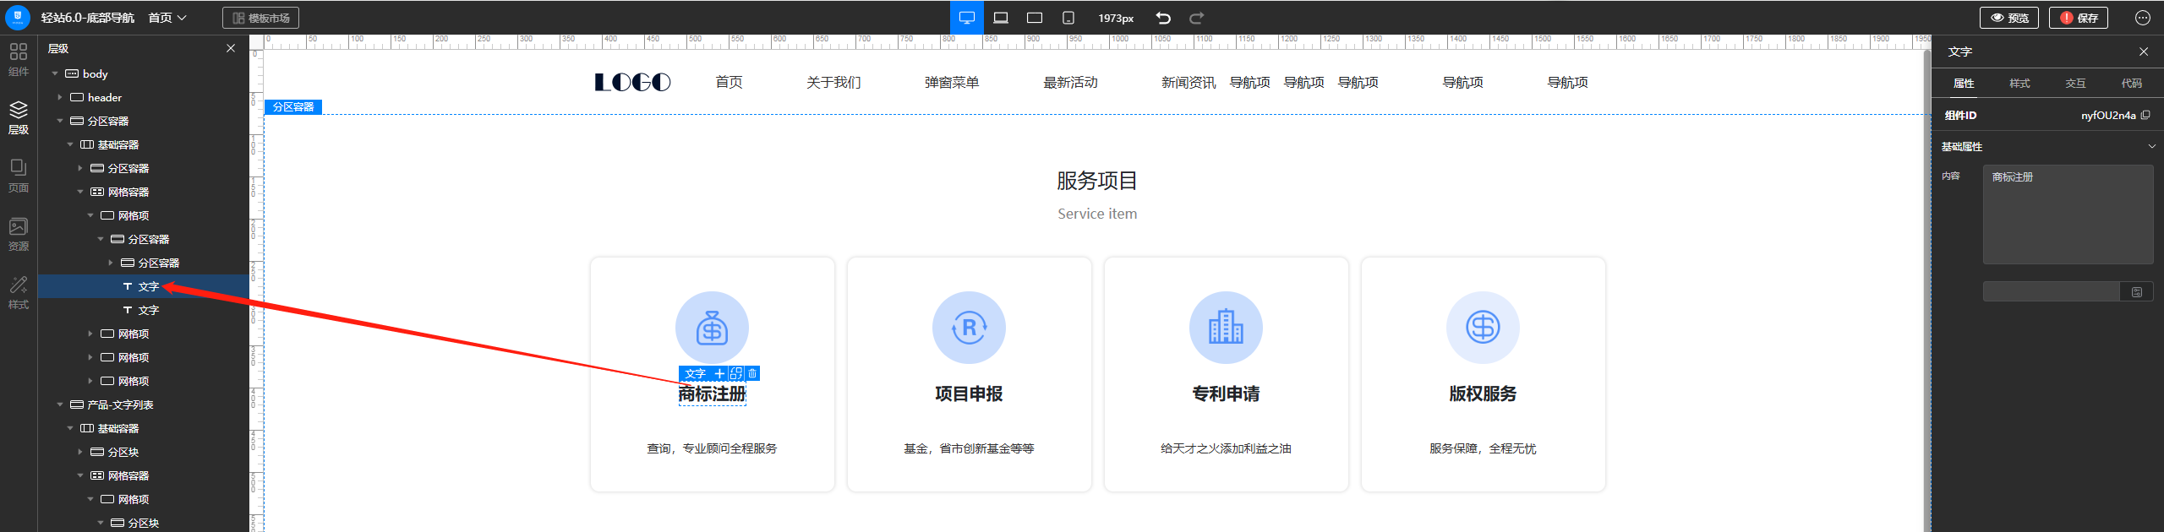Select the 产品-文字列表 layer row

[x=144, y=405]
